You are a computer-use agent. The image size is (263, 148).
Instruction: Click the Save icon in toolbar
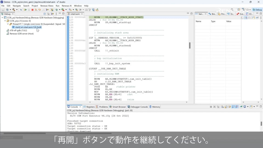pos(3,10)
